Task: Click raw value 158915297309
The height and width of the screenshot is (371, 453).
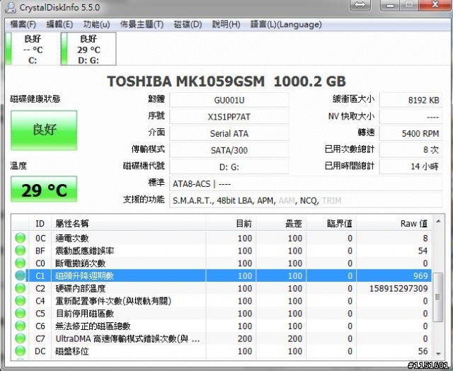Action: click(398, 288)
